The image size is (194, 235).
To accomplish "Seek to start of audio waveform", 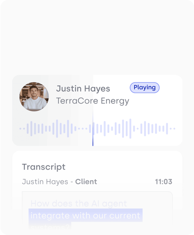I will [20, 129].
